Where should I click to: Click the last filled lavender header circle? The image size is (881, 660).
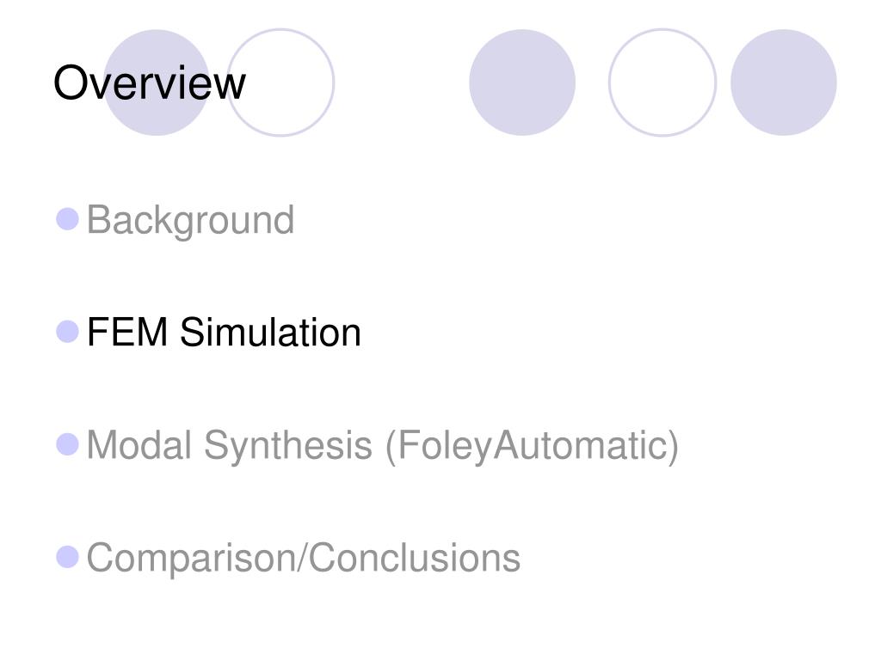click(784, 82)
